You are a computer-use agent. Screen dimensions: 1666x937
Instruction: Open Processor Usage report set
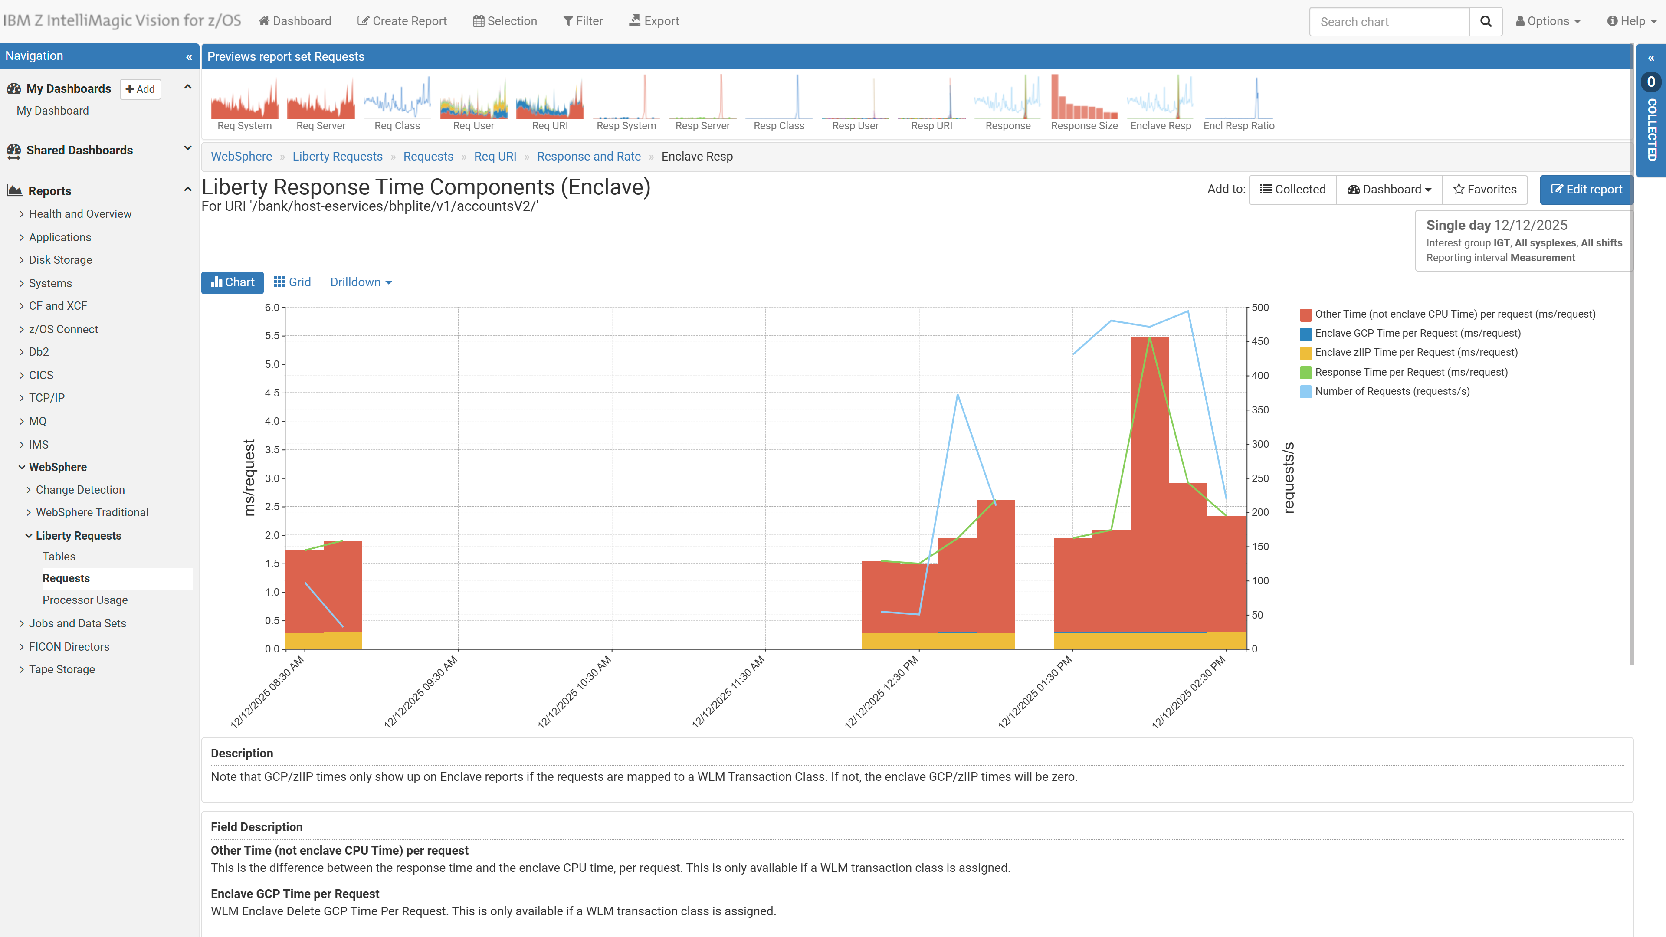pos(85,600)
